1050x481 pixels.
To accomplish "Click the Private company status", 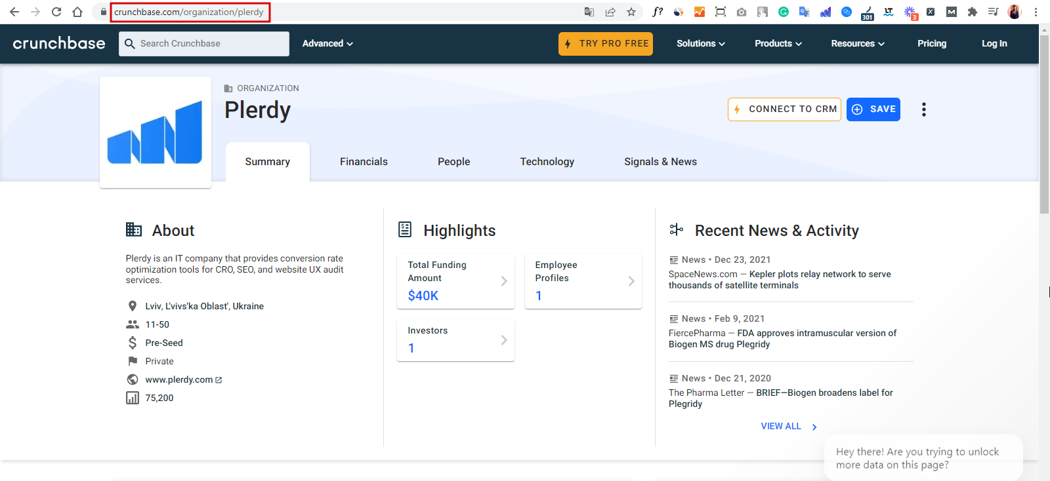I will pos(159,361).
